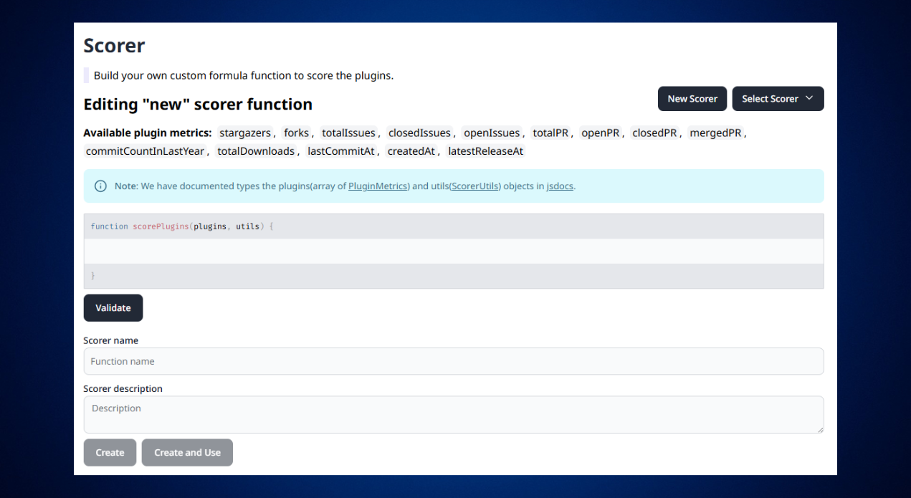Click the New Scorer button
911x498 pixels.
(x=692, y=98)
